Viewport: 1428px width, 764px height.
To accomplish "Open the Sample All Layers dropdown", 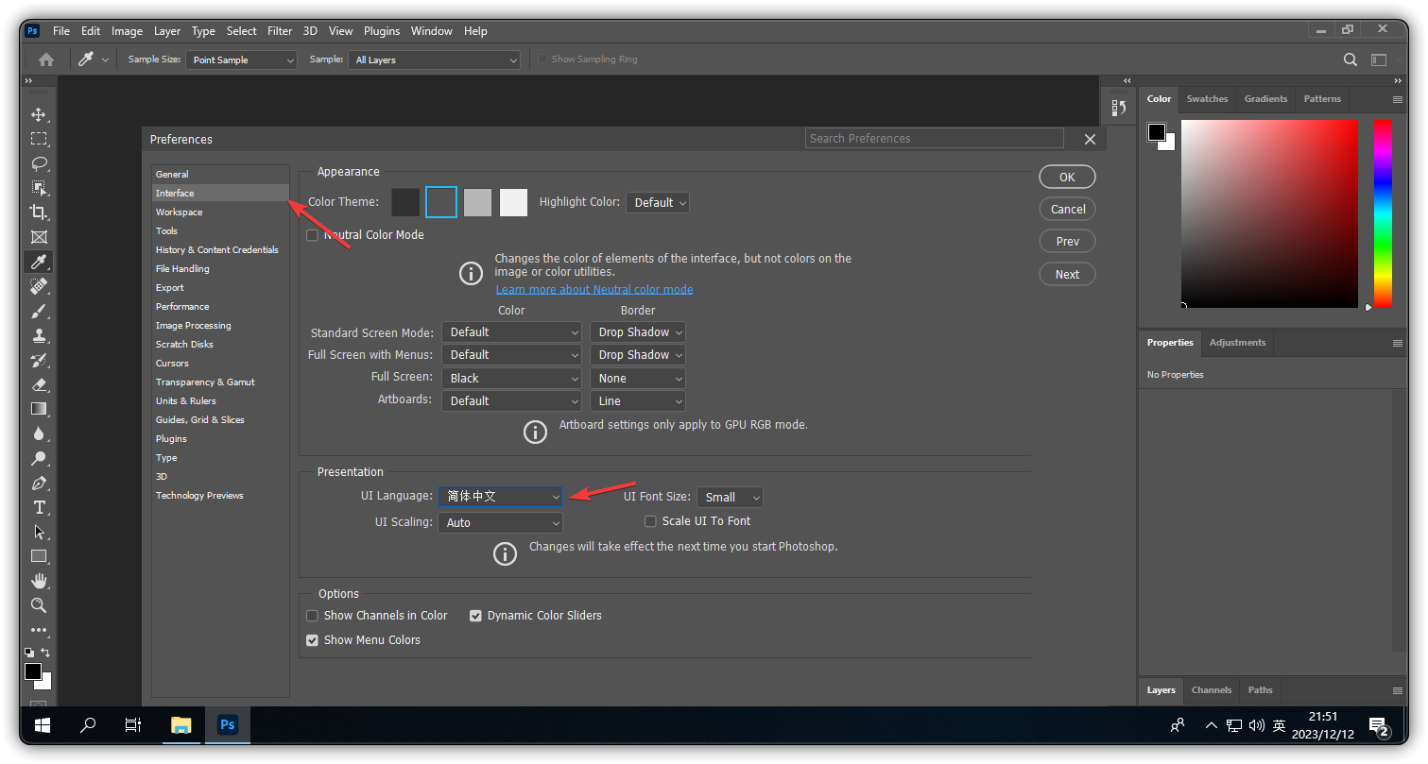I will (435, 59).
